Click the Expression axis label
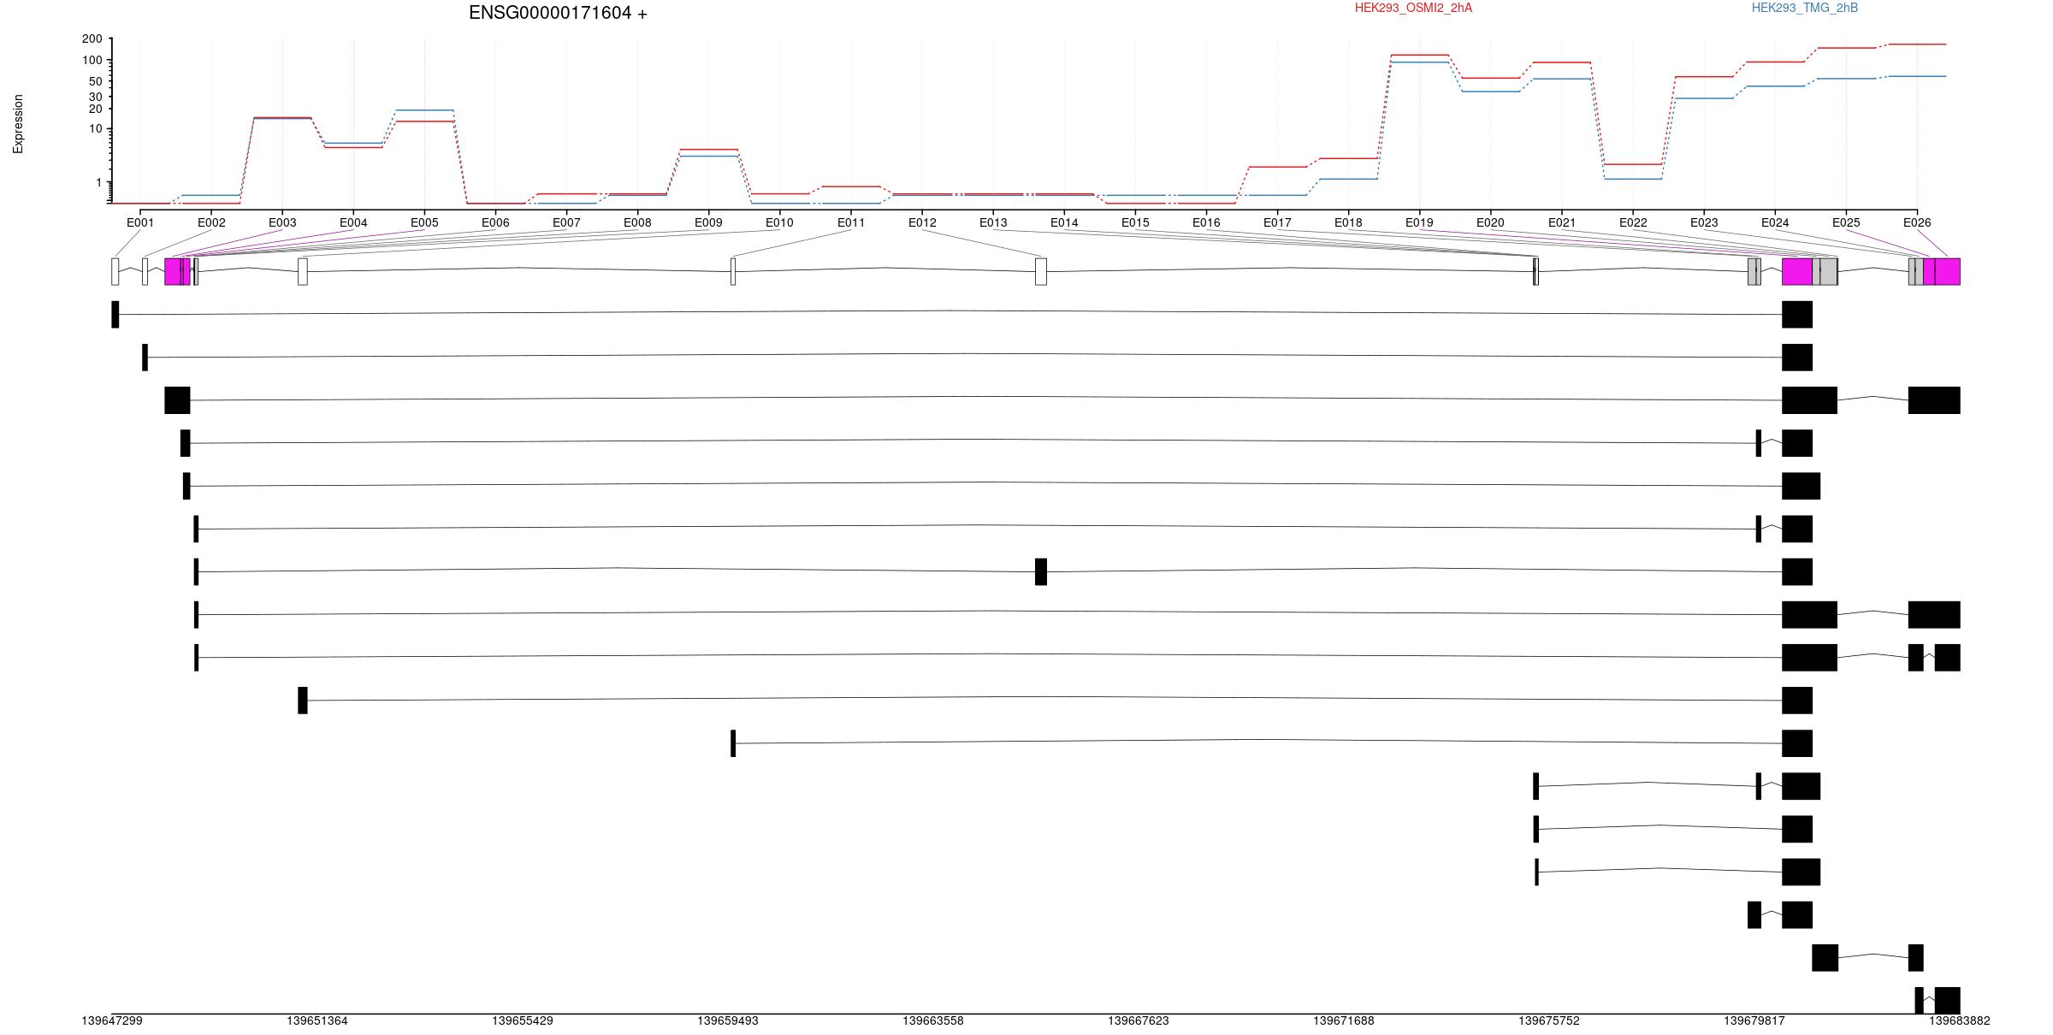This screenshot has width=2053, height=1035. 18,124
